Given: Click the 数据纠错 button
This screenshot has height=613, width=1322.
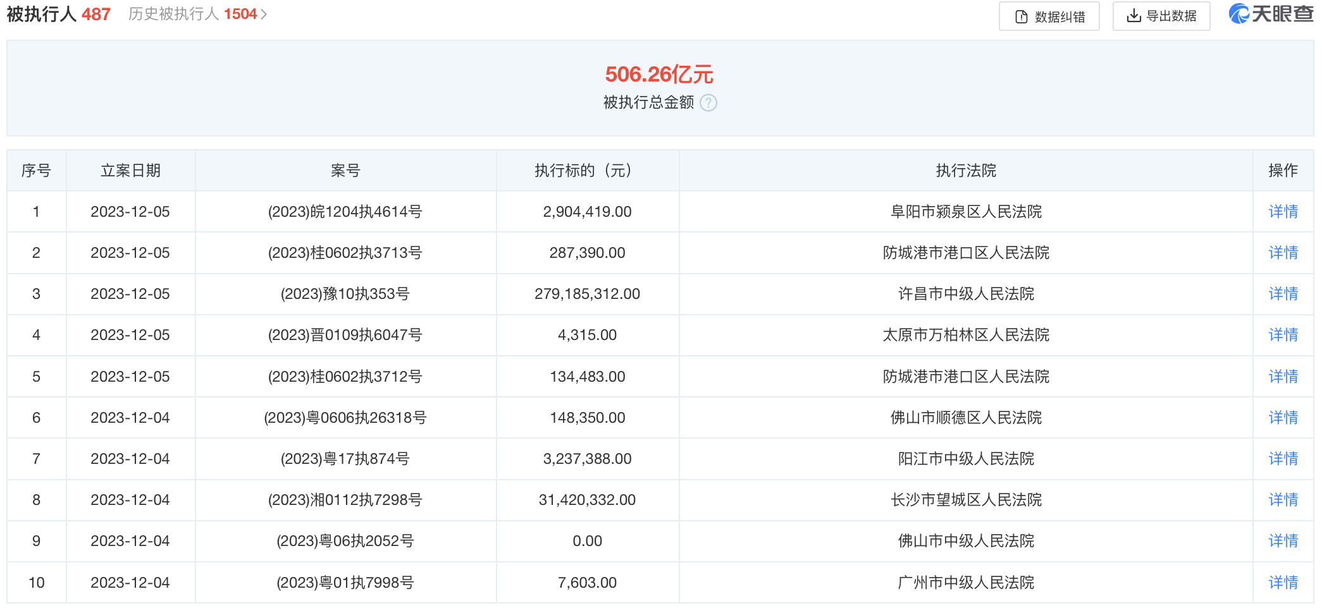Looking at the screenshot, I should pyautogui.click(x=1049, y=16).
